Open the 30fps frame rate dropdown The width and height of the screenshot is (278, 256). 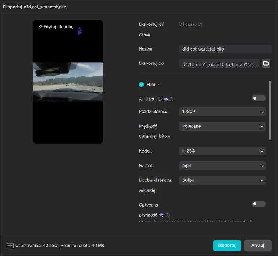tap(222, 180)
